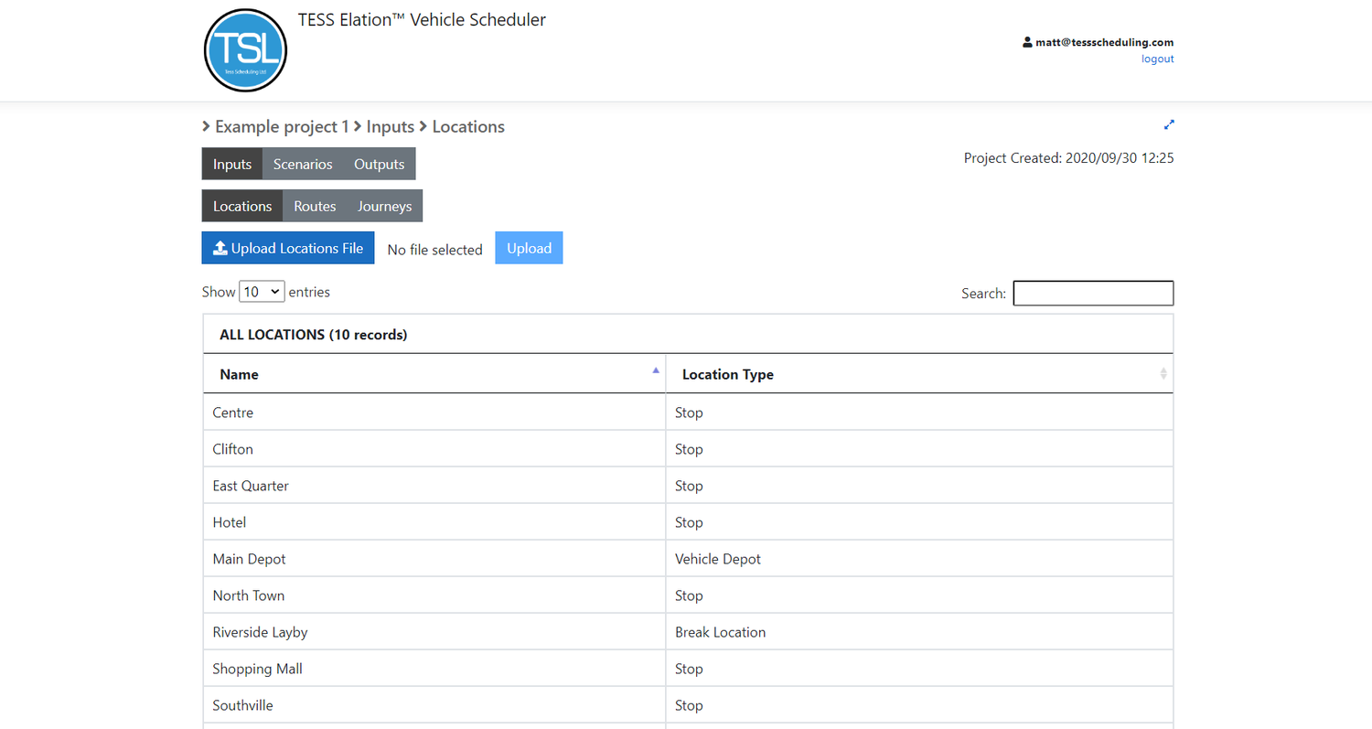Click the Inputs breadcrumb link
1372x729 pixels.
pos(391,126)
